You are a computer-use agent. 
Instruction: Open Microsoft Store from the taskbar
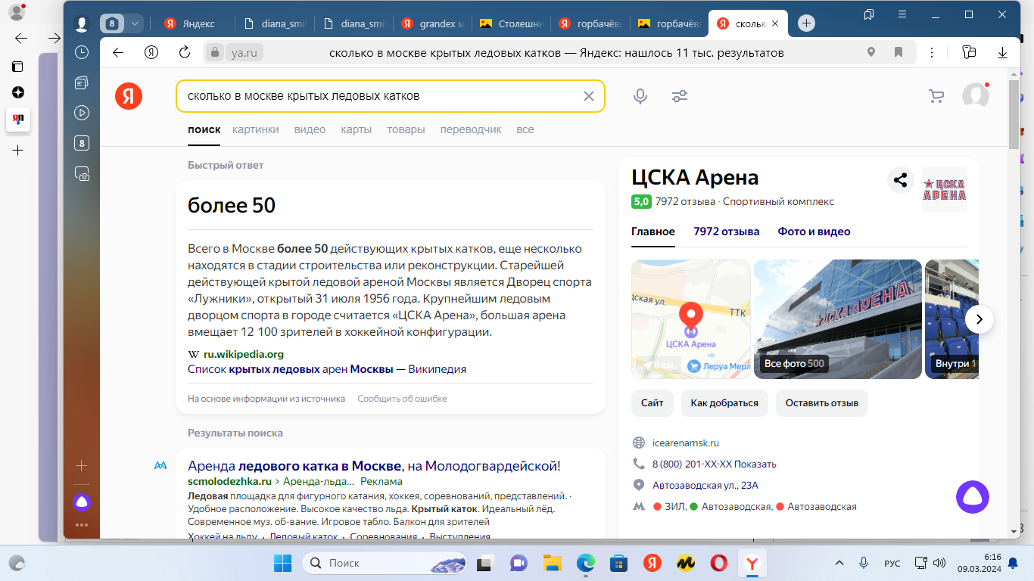(x=618, y=563)
